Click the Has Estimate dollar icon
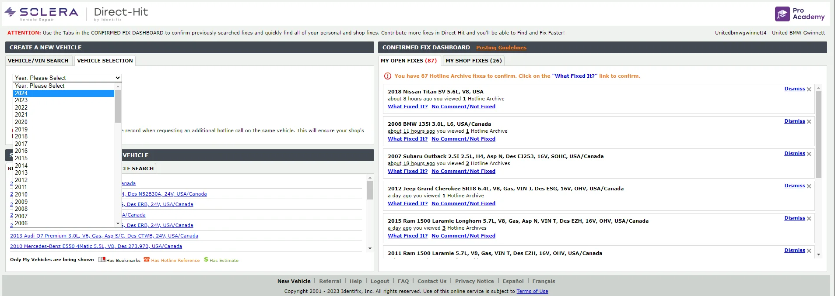The image size is (835, 296). coord(206,259)
